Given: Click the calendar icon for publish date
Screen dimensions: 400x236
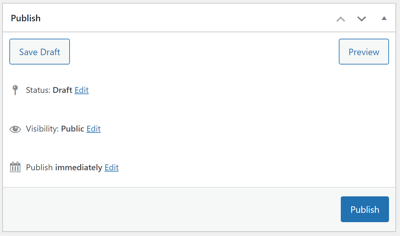Looking at the screenshot, I should tap(15, 167).
